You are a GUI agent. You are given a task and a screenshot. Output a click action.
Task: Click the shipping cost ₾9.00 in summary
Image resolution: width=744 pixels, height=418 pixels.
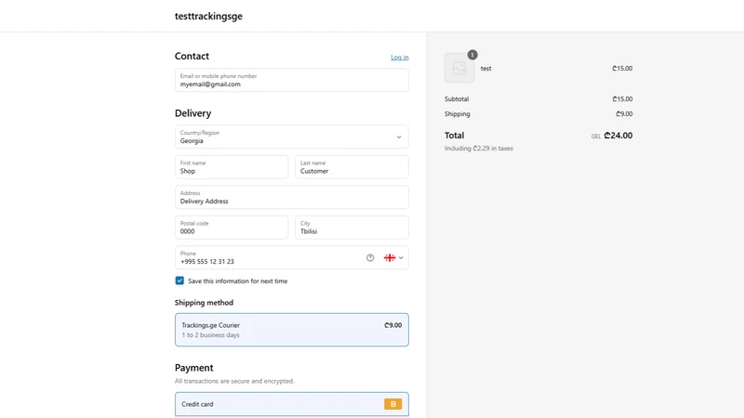(x=624, y=113)
